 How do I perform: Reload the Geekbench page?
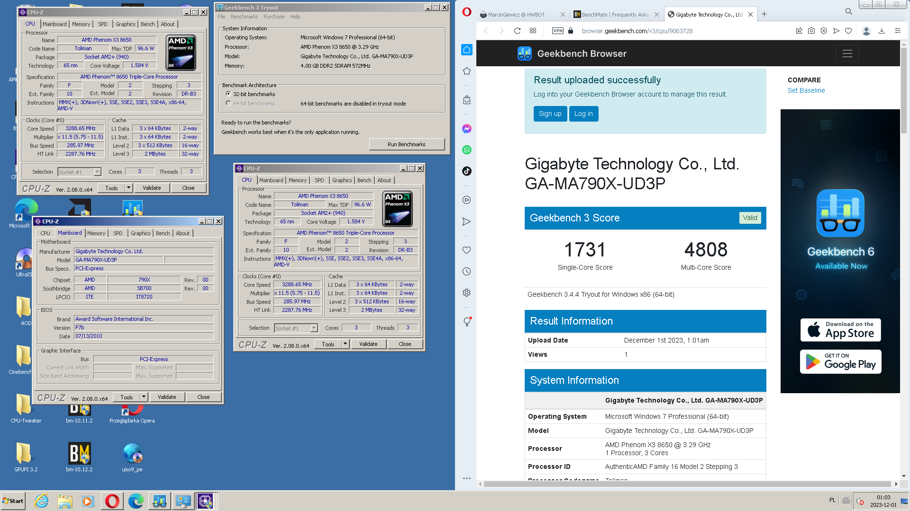point(518,31)
